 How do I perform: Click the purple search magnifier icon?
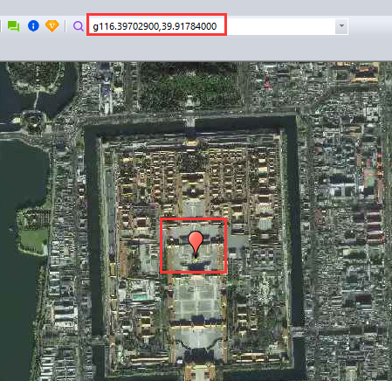click(x=79, y=26)
